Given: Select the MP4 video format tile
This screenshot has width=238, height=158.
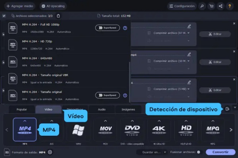Looking at the screenshot, I should (25, 129).
